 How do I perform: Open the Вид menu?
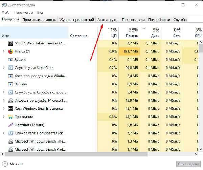click(x=40, y=13)
